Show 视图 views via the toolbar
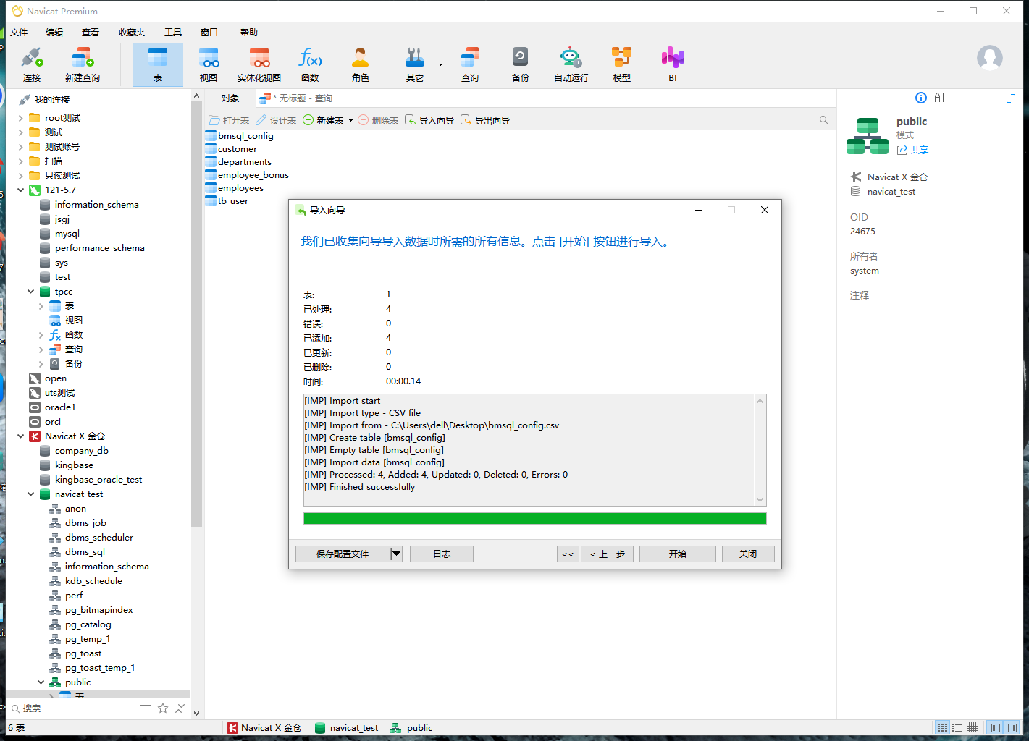Viewport: 1029px width, 741px height. pos(209,65)
